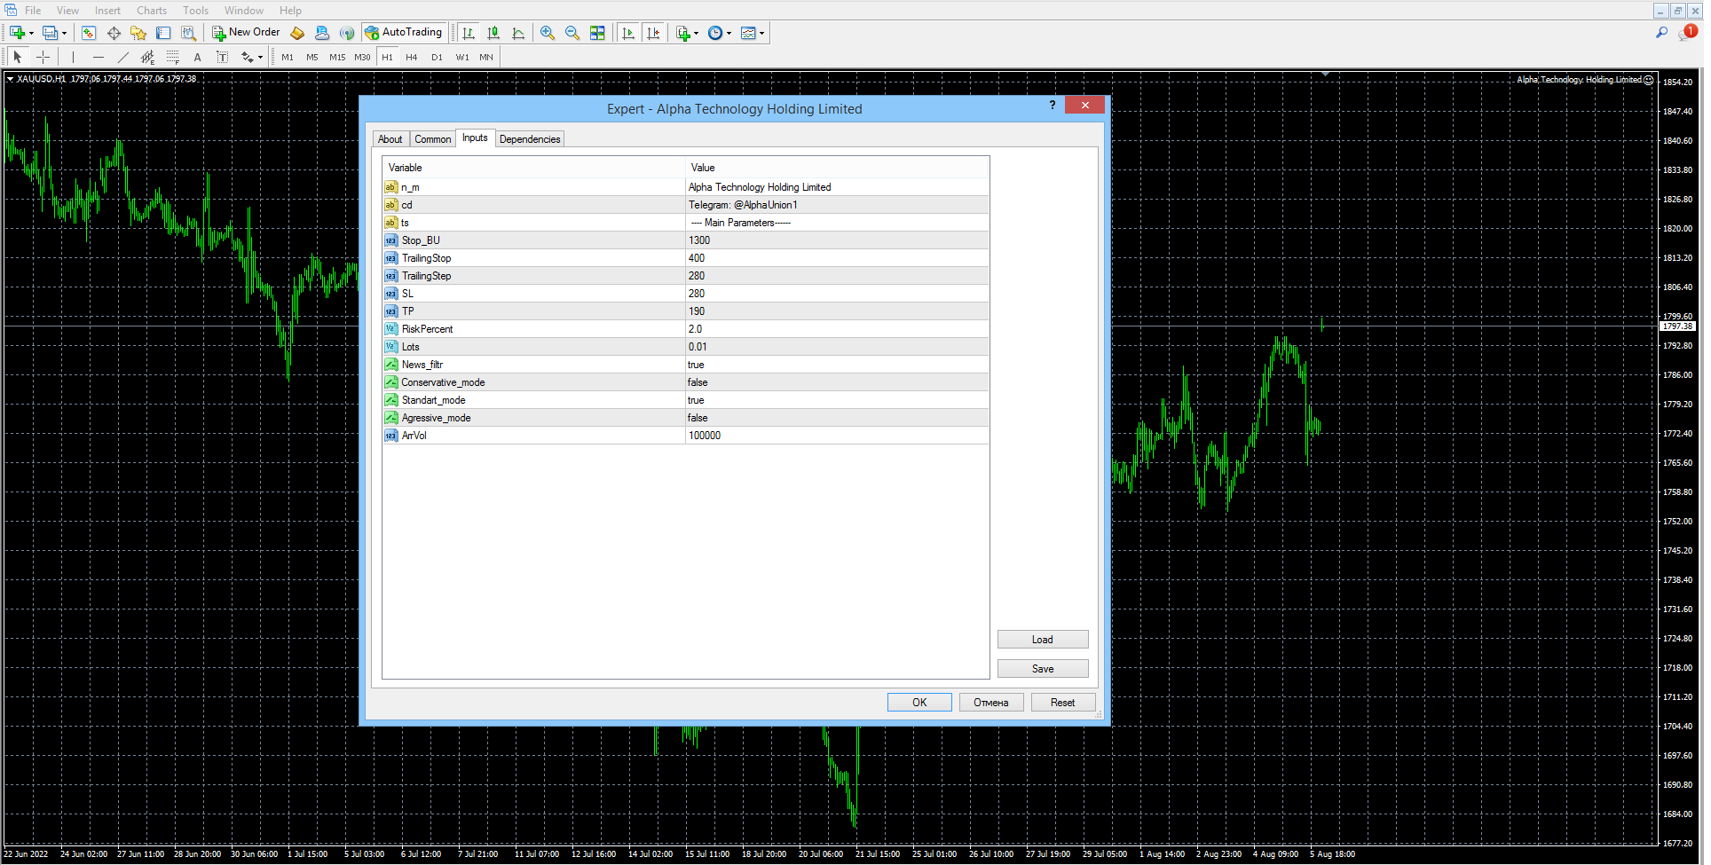Switch to the M30 timeframe
This screenshot has width=1711, height=865.
click(362, 57)
